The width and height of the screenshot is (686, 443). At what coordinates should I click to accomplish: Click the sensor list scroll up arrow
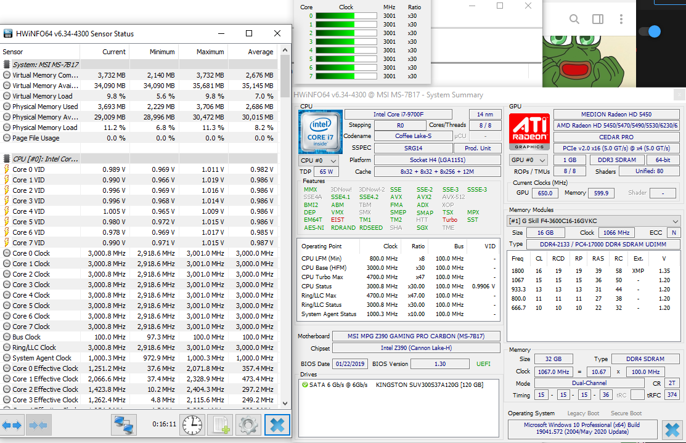pyautogui.click(x=285, y=51)
